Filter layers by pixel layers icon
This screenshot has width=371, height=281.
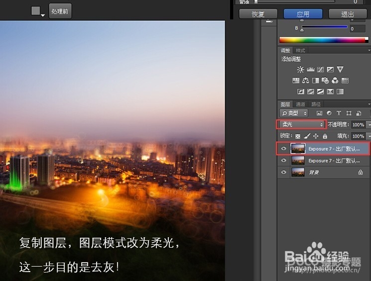pos(319,113)
